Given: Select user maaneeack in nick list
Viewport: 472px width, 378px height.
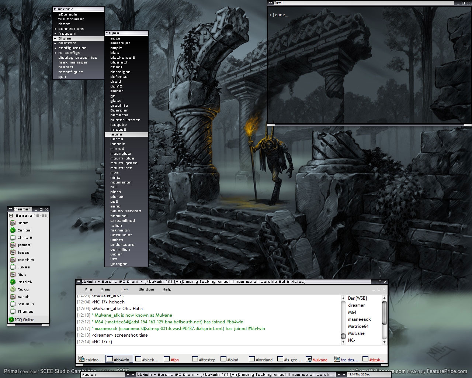Looking at the screenshot, I should (x=359, y=319).
